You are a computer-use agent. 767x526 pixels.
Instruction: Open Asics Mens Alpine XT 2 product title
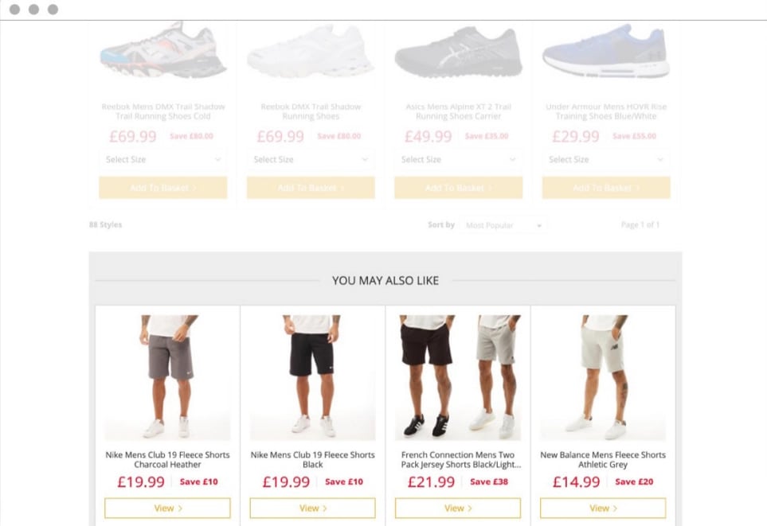[x=457, y=111]
